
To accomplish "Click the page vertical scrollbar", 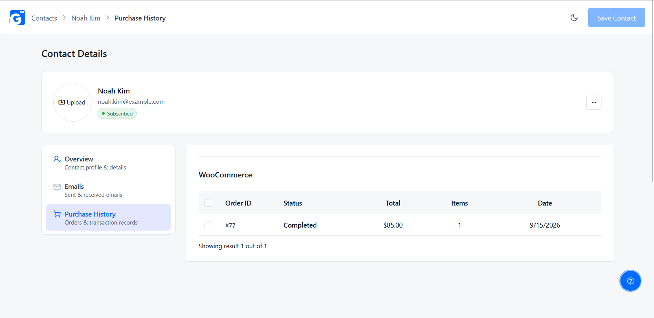I will point(652,91).
